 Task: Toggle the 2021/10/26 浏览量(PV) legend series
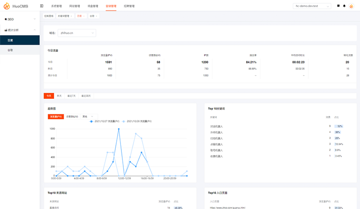tap(137, 121)
